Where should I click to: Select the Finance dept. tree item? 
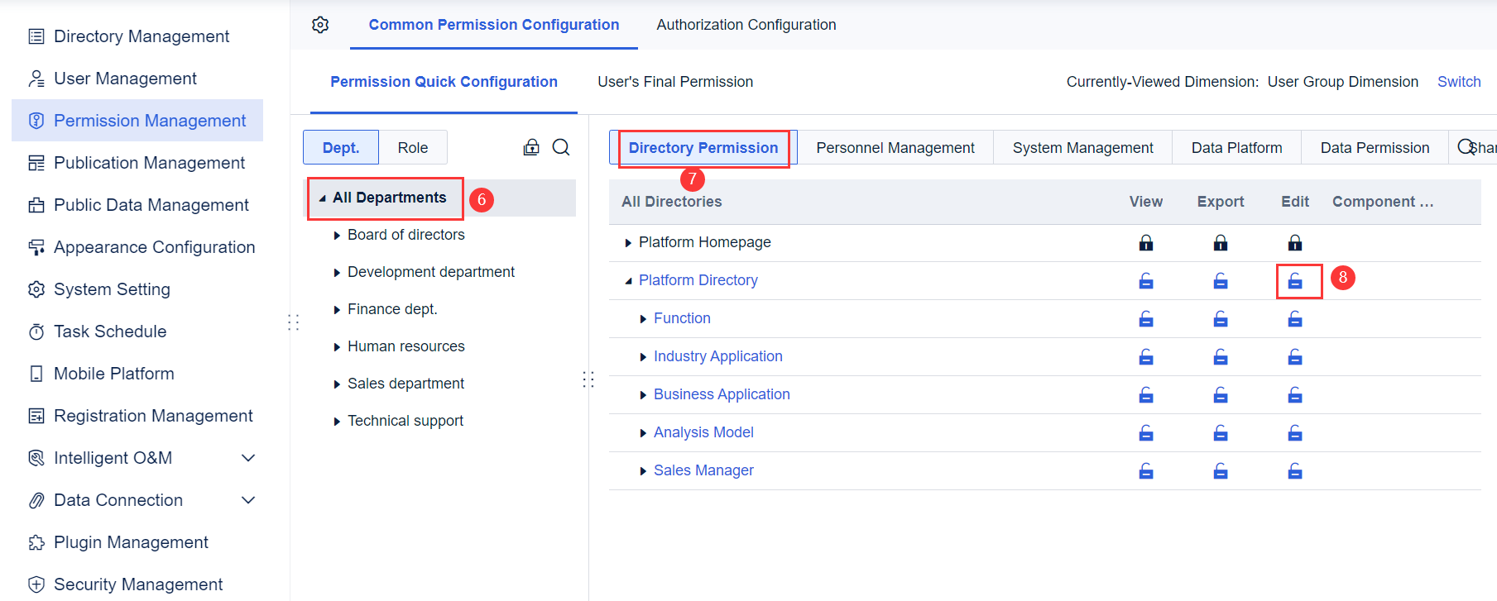(391, 309)
